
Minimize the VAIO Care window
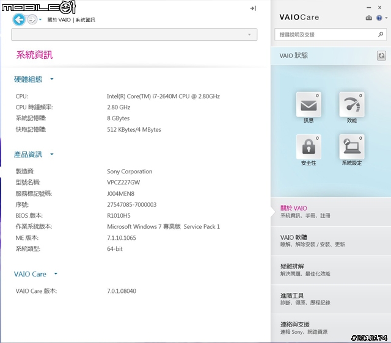click(369, 8)
